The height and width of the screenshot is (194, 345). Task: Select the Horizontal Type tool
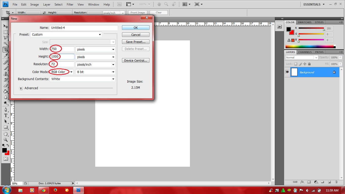tap(6, 115)
